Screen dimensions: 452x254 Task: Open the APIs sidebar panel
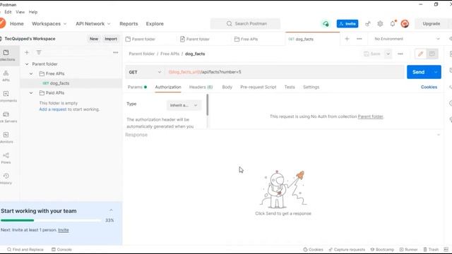tap(6, 76)
